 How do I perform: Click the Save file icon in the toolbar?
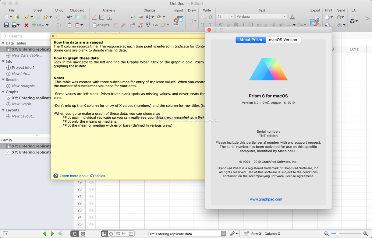click(6, 25)
